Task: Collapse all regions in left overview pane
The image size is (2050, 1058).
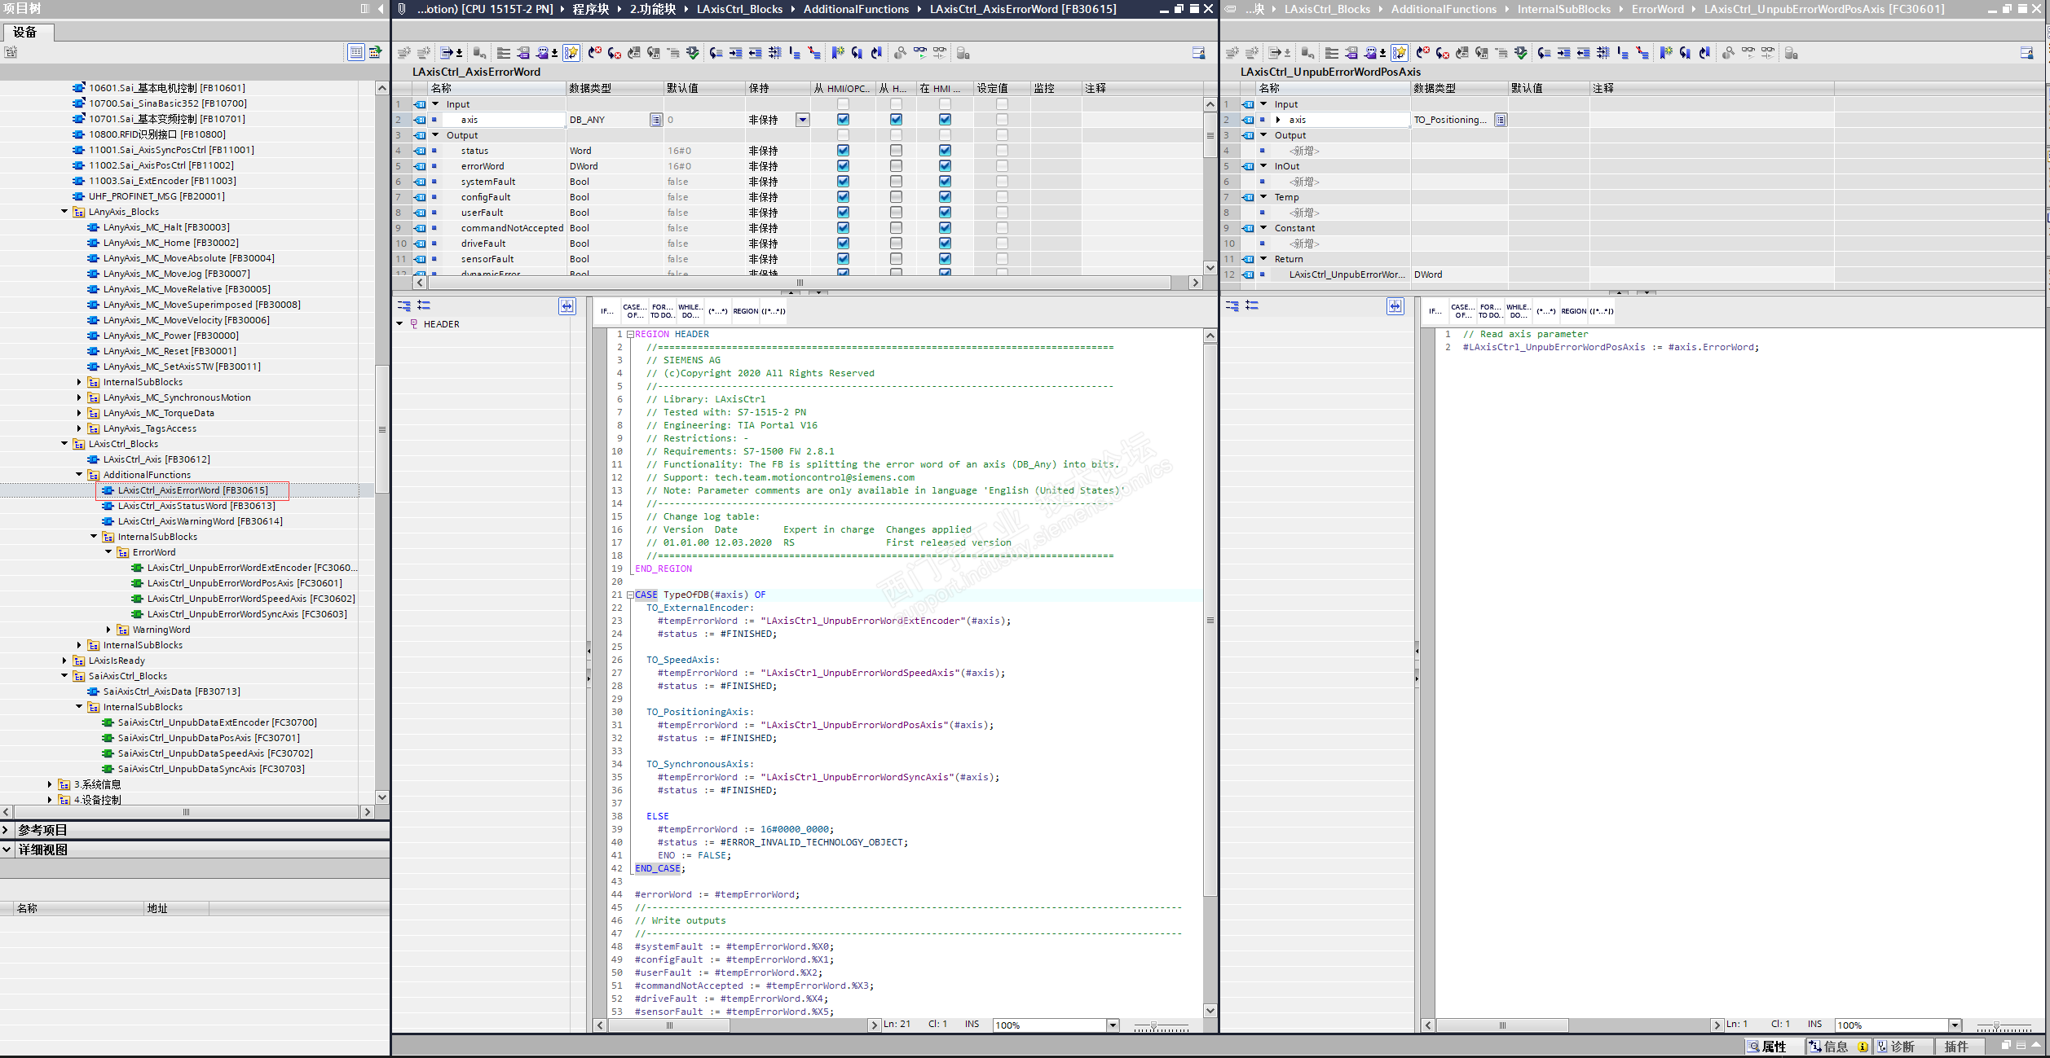Action: (403, 305)
